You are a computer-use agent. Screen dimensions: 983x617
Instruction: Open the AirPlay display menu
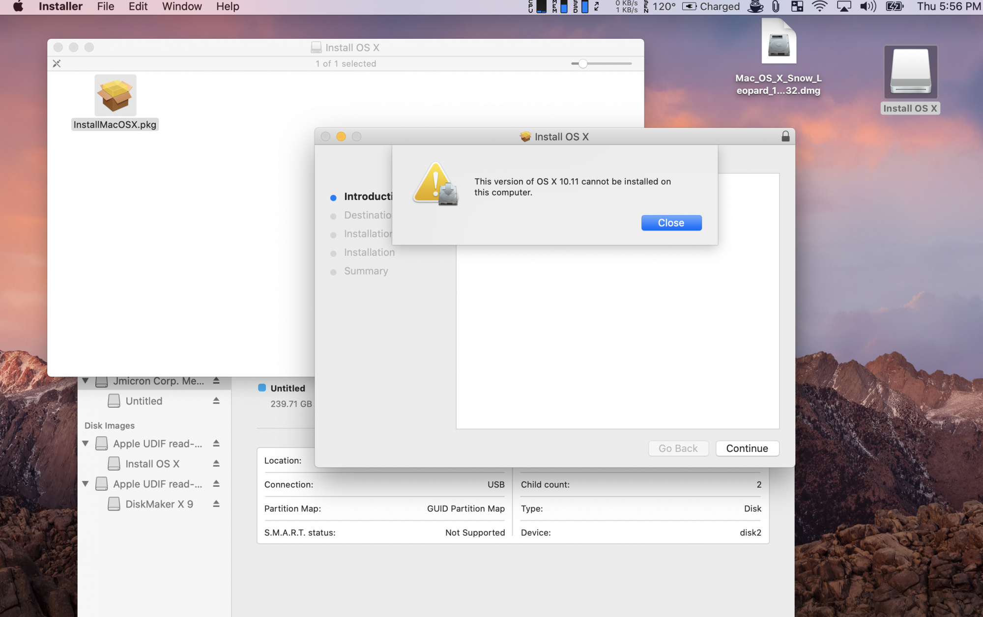(844, 6)
